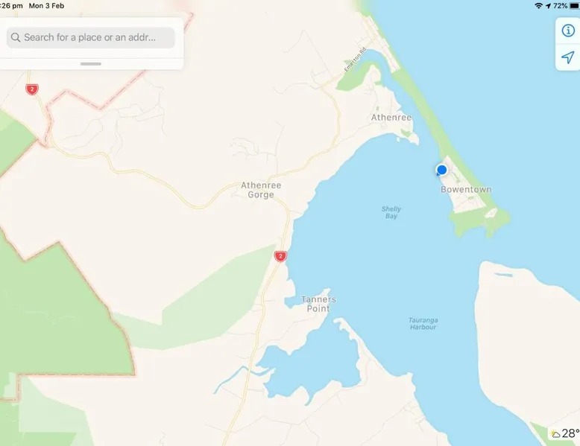The width and height of the screenshot is (580, 446).
Task: Select the Highway 2 shield below search panel
Action: (x=32, y=89)
